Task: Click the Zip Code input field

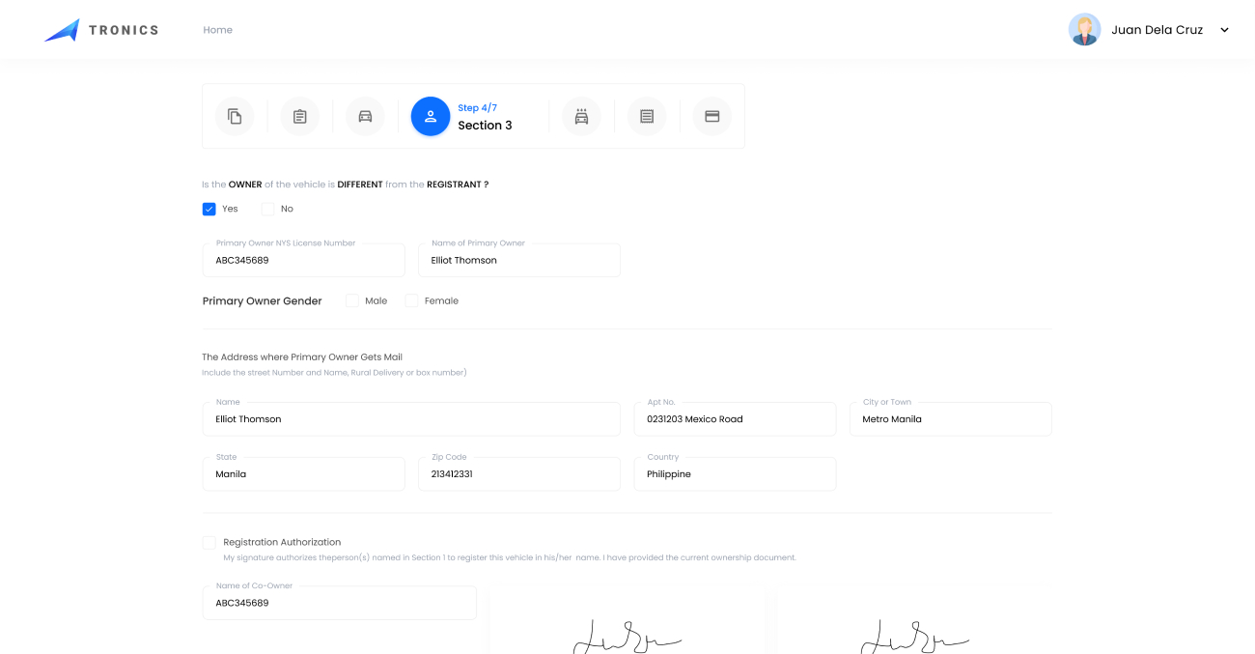Action: pyautogui.click(x=518, y=474)
